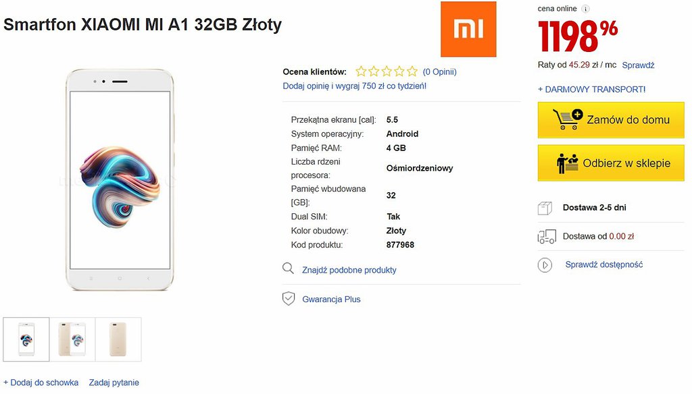The image size is (692, 394).
Task: Open the (0 Opinii) reviews link
Action: (x=439, y=72)
